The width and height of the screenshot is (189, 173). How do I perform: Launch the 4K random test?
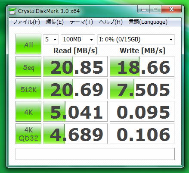point(28,111)
